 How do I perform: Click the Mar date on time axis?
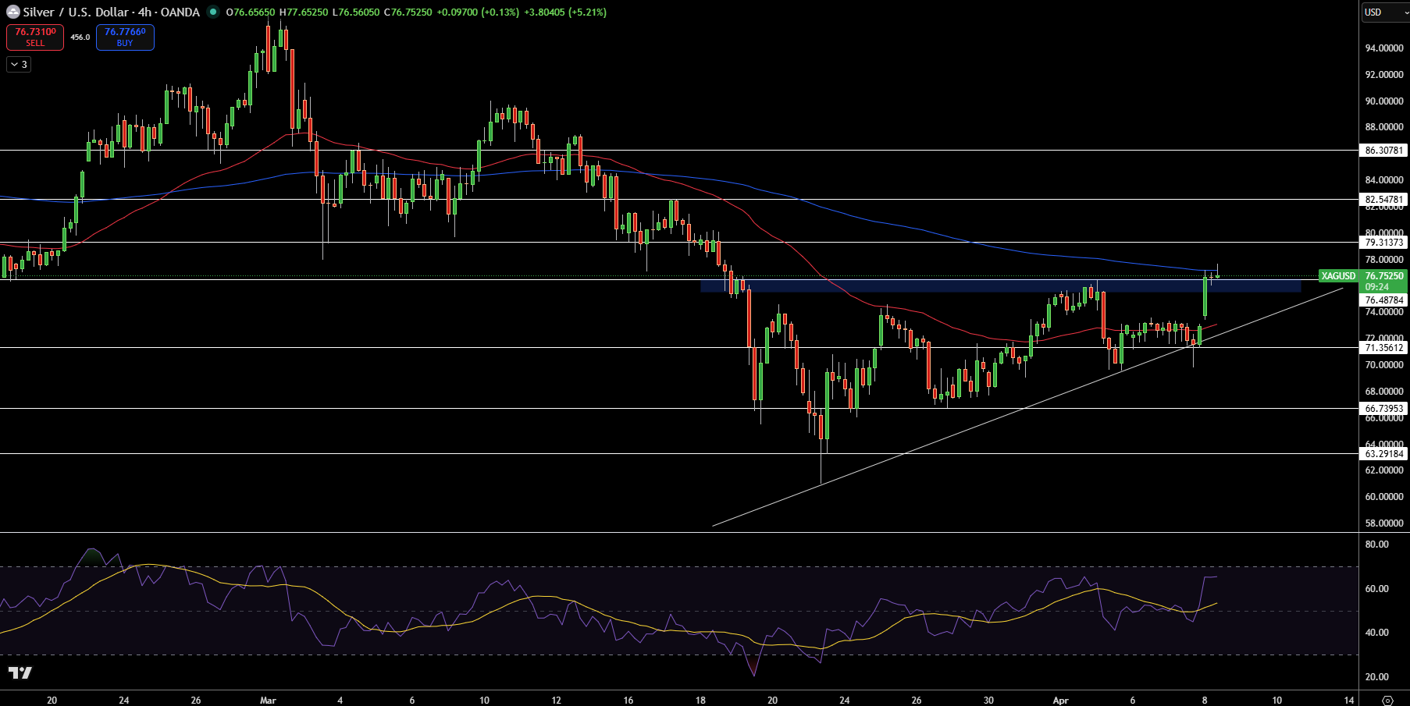pos(268,700)
